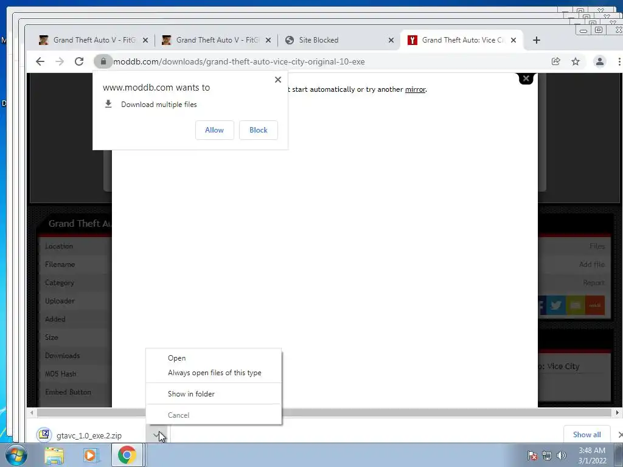623x467 pixels.
Task: Close the Vice City tab
Action: click(x=513, y=40)
